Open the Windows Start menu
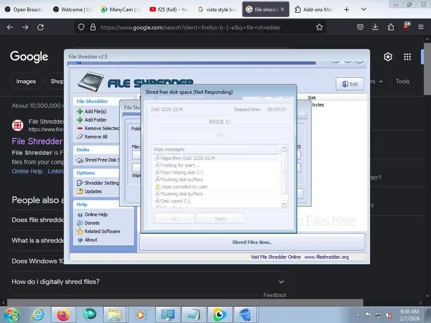 11,315
